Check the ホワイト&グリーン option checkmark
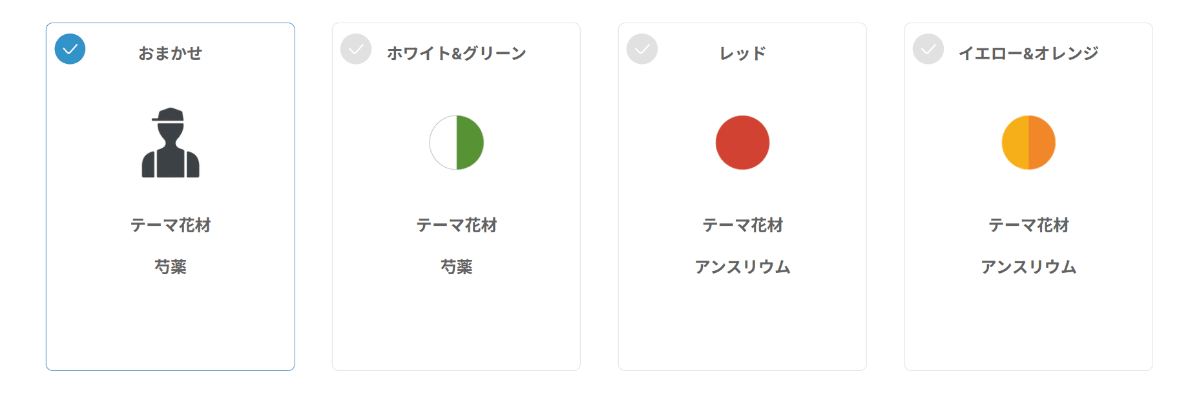The image size is (1199, 400). click(x=356, y=49)
